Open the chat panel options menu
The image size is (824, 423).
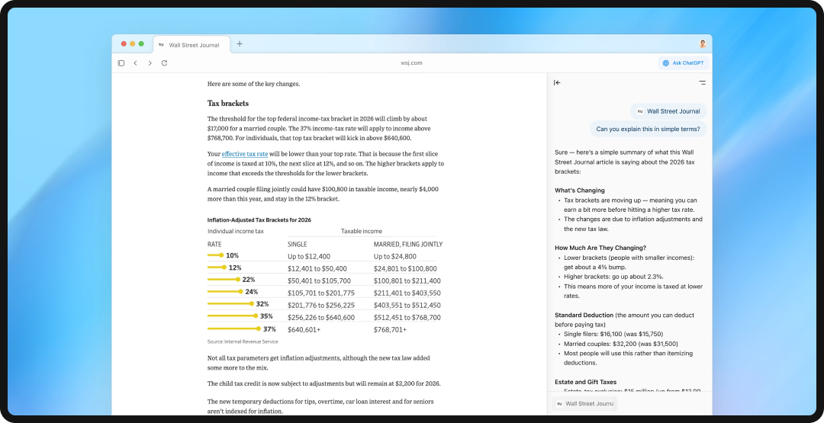pos(703,82)
